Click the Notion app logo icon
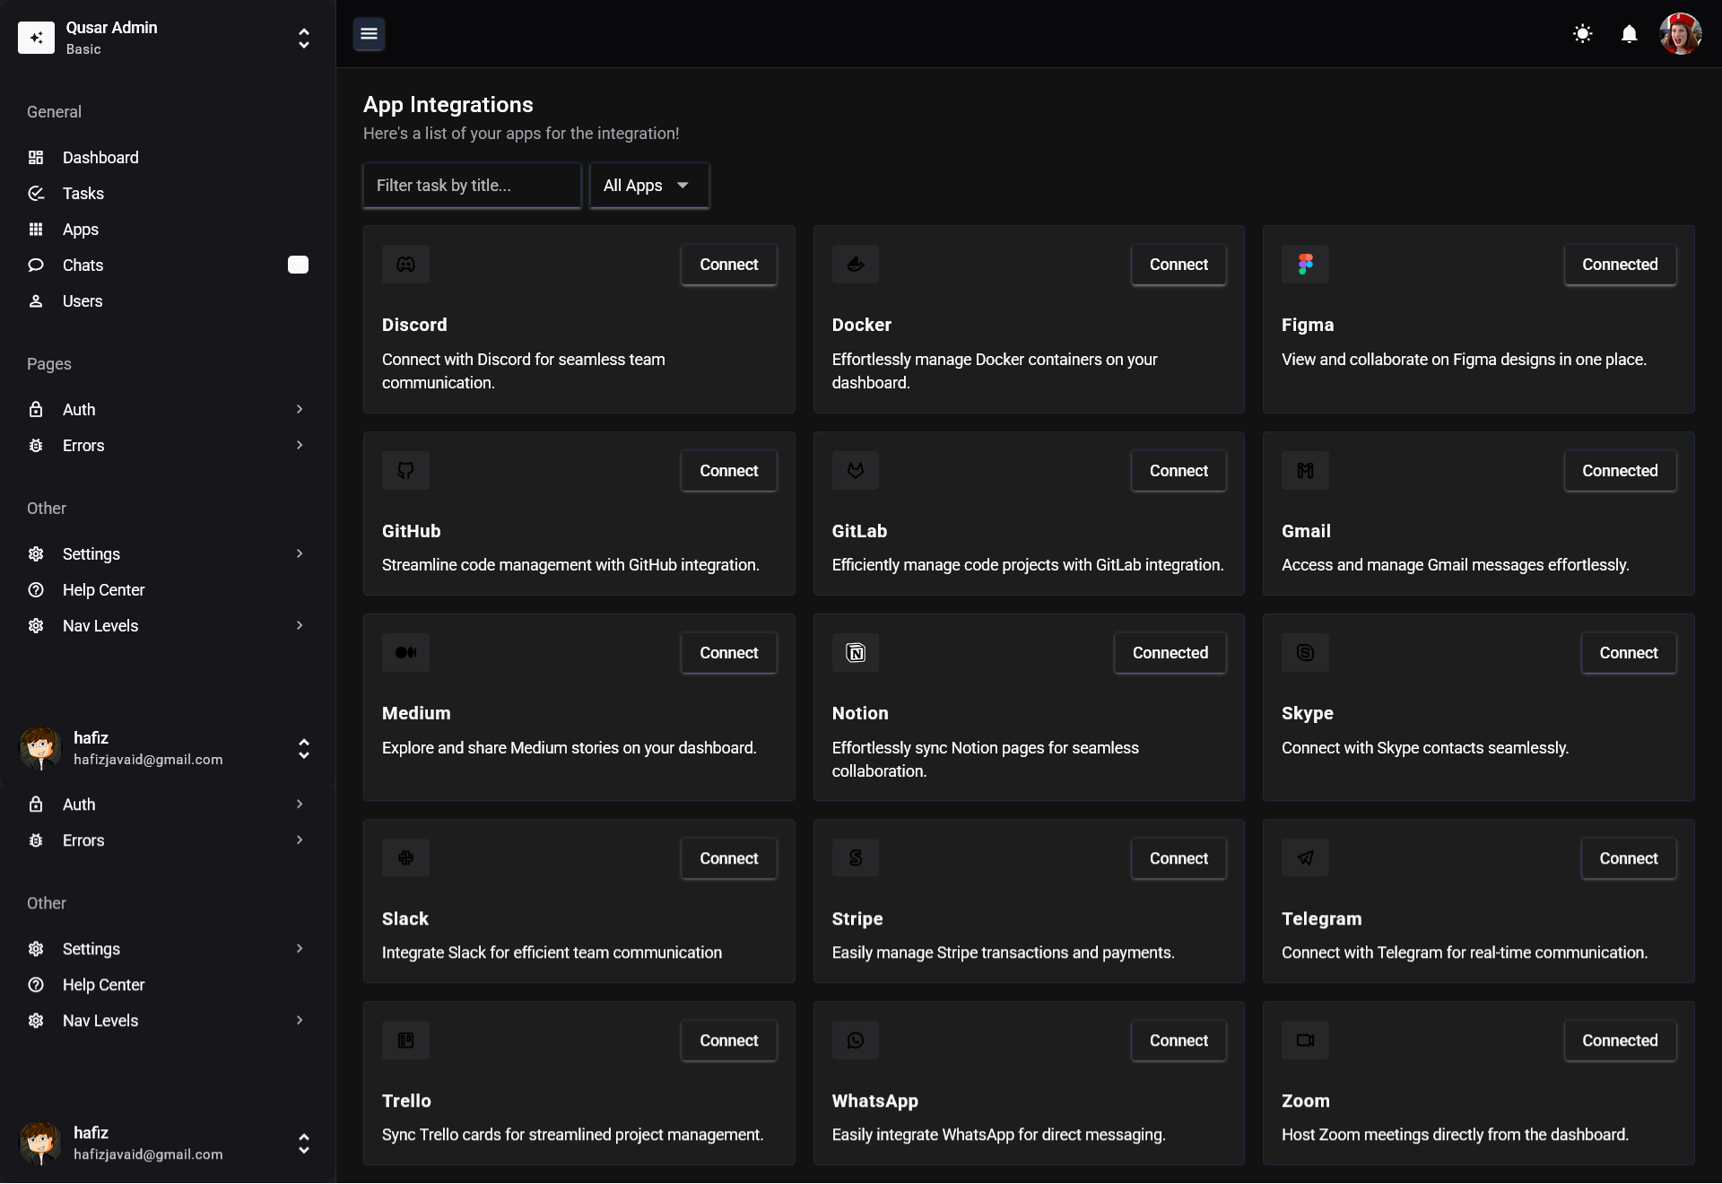 click(855, 653)
